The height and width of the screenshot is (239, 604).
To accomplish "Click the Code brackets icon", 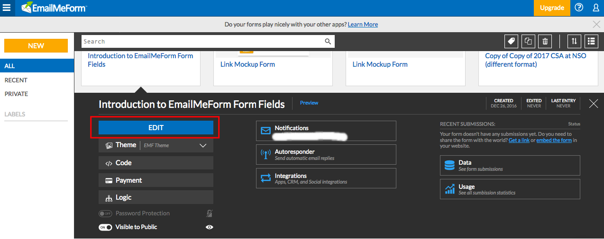I will point(109,163).
